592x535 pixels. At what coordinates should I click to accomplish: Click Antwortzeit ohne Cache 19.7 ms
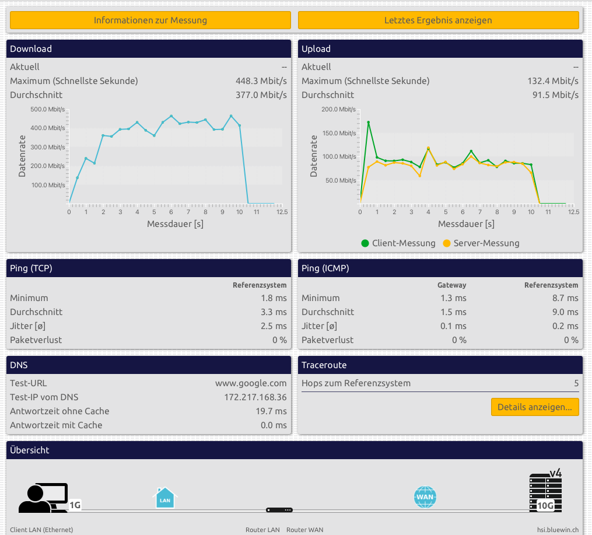click(x=271, y=411)
